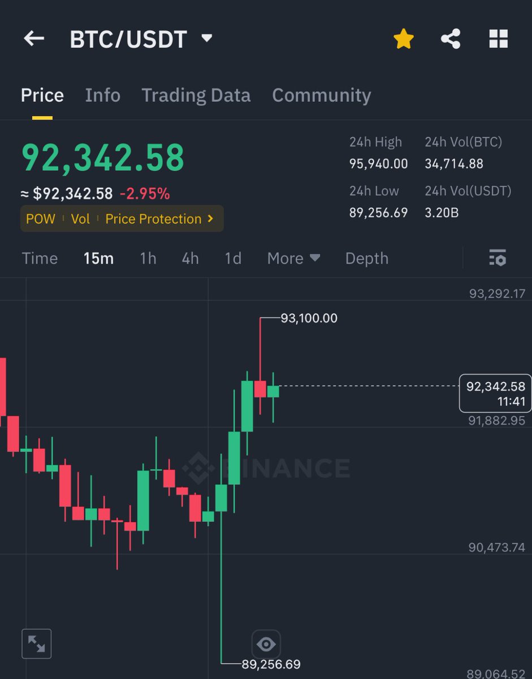Tap the ≈ $92,342.58 fiat price

click(x=67, y=194)
